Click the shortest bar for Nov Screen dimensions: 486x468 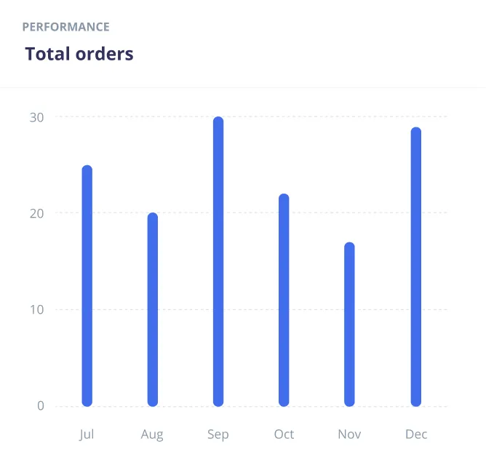[349, 324]
